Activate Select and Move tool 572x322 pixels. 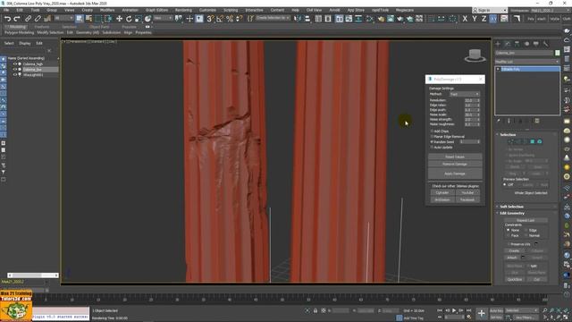pyautogui.click(x=119, y=19)
